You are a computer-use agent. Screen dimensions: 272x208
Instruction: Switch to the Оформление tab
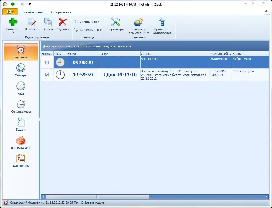[x=61, y=12]
